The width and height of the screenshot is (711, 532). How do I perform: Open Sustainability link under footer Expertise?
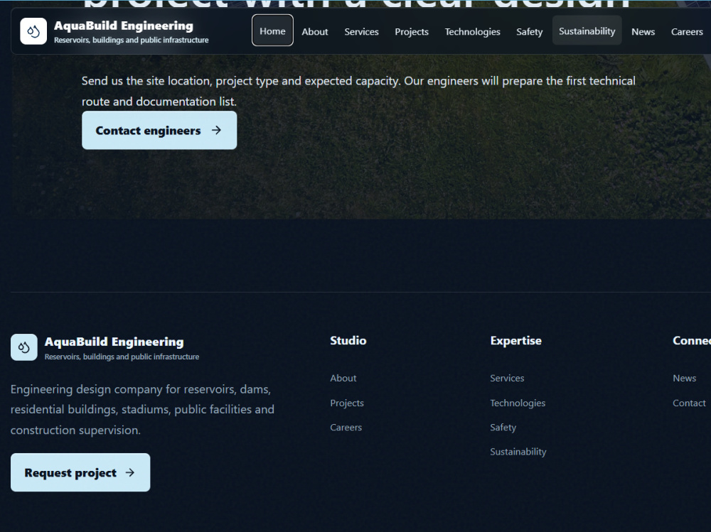[x=518, y=452]
